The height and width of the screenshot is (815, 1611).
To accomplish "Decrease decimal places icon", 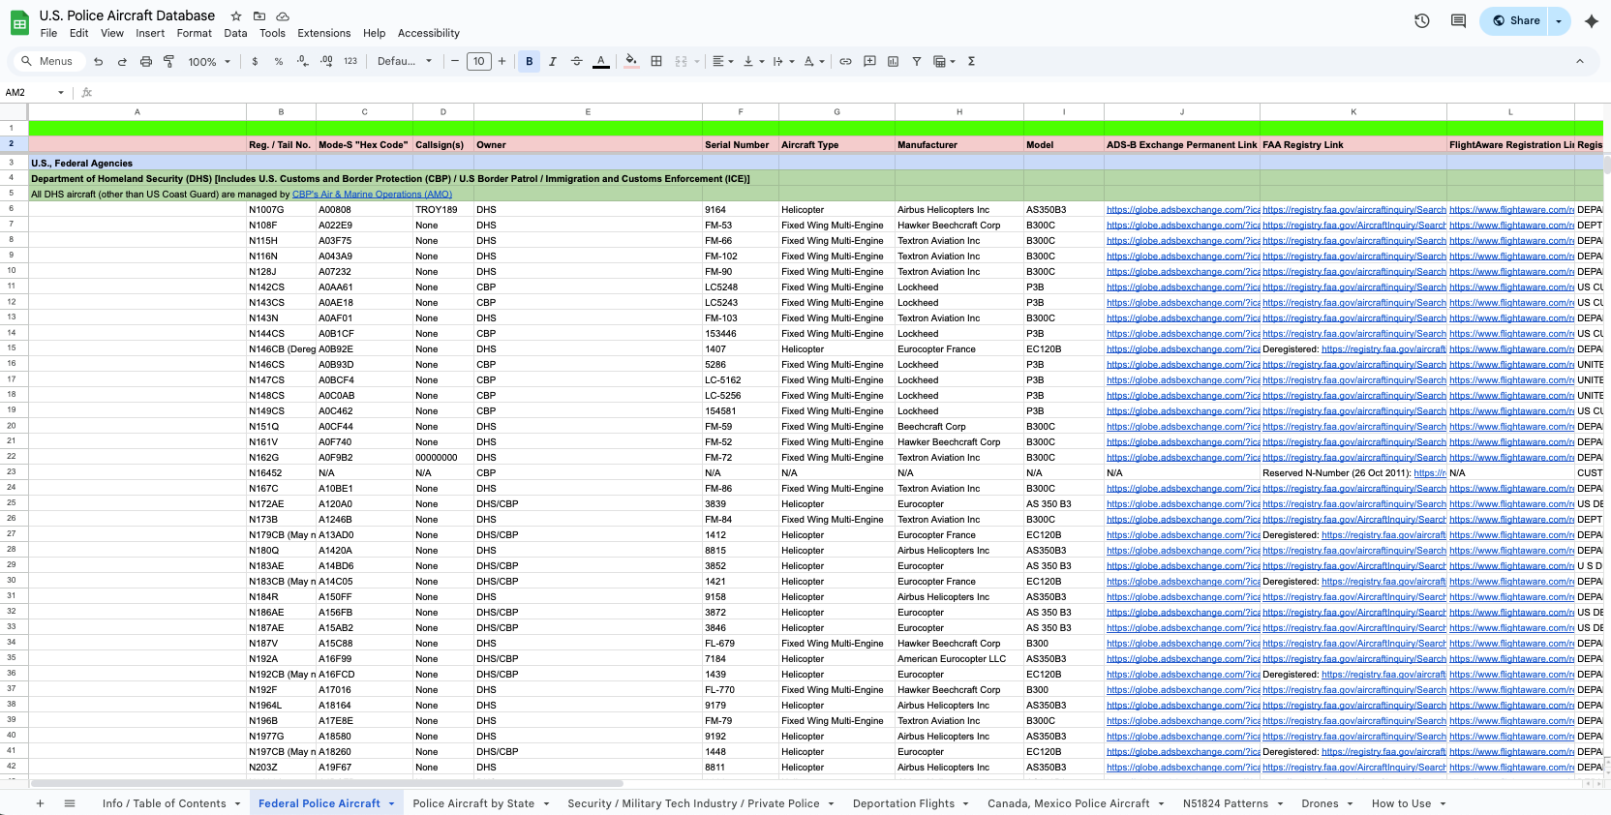I will point(303,61).
